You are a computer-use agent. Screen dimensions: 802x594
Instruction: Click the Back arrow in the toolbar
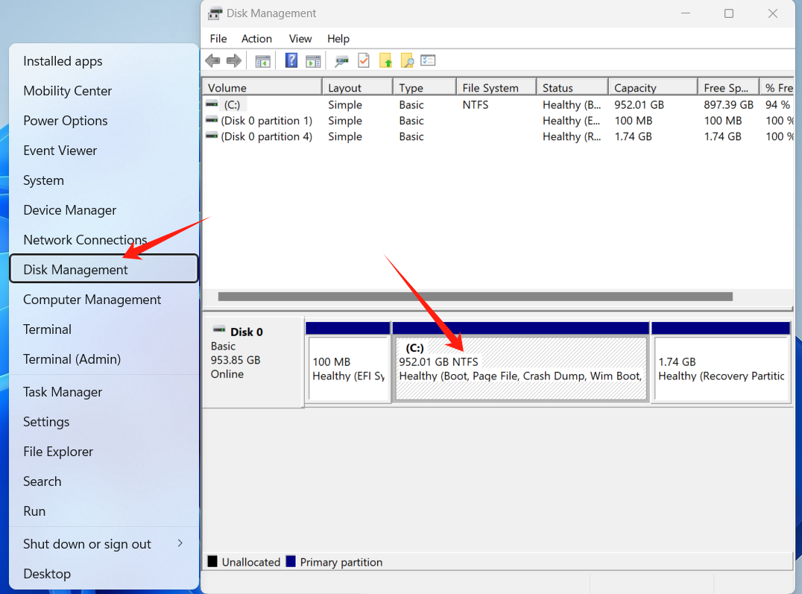click(x=212, y=60)
